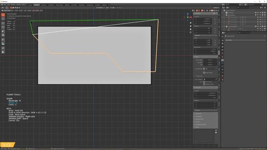The image size is (267, 150).
Task: Collapse the Transform panel header
Action: [x=205, y=13]
